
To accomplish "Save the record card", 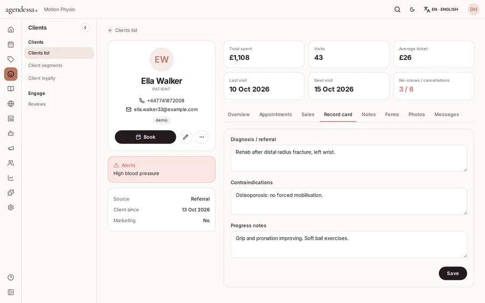I will pos(453,273).
